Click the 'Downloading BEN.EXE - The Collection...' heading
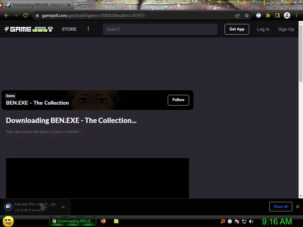The image size is (303, 227). click(x=71, y=121)
